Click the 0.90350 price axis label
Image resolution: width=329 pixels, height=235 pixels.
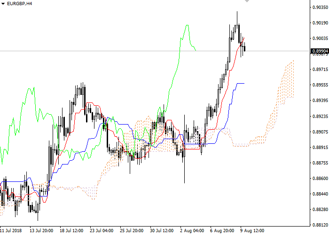click(x=320, y=8)
